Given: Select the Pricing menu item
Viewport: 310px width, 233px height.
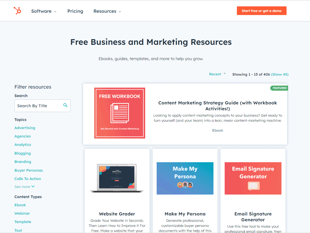Looking at the screenshot, I should (x=75, y=11).
